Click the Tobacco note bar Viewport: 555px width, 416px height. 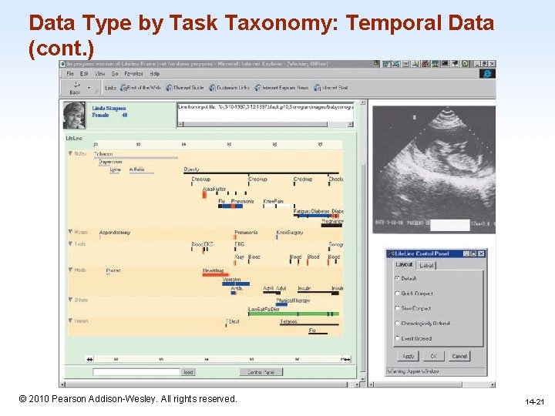tap(136, 158)
